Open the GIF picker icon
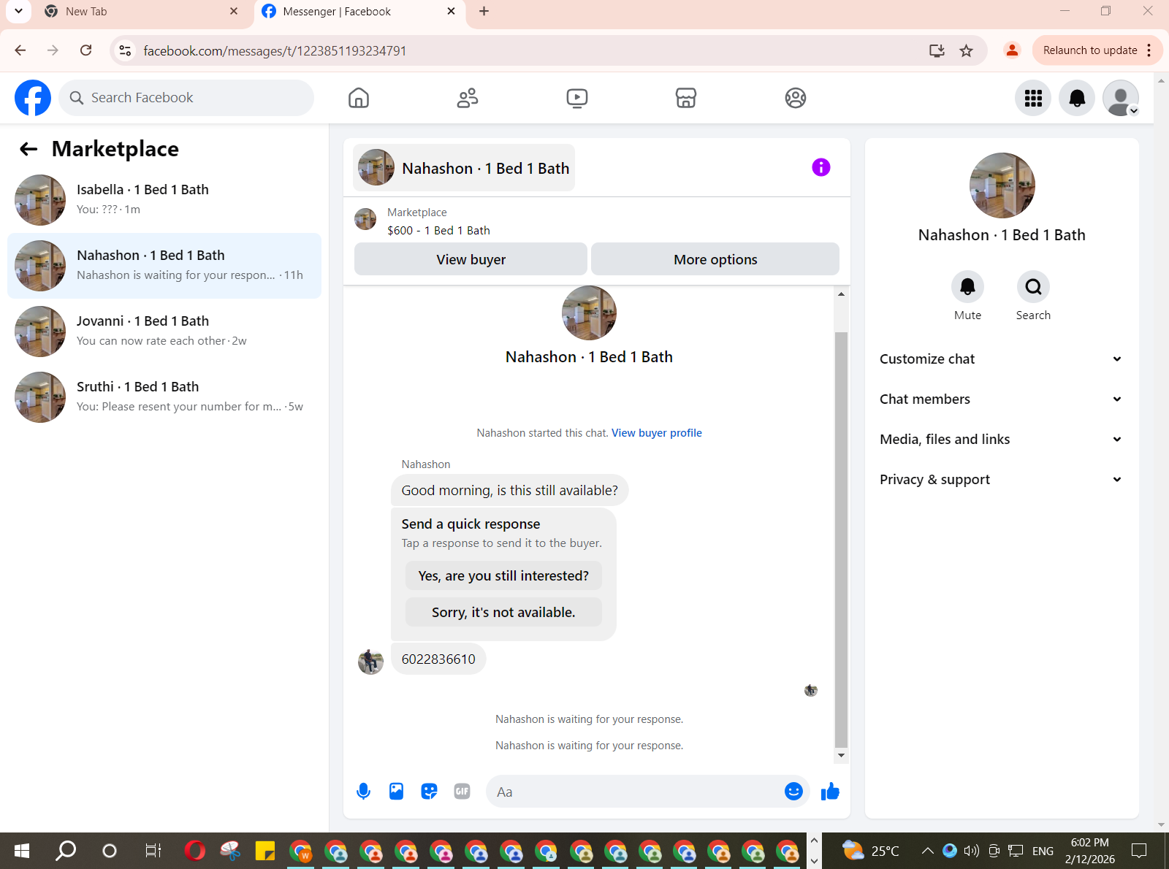The height and width of the screenshot is (869, 1169). point(462,792)
